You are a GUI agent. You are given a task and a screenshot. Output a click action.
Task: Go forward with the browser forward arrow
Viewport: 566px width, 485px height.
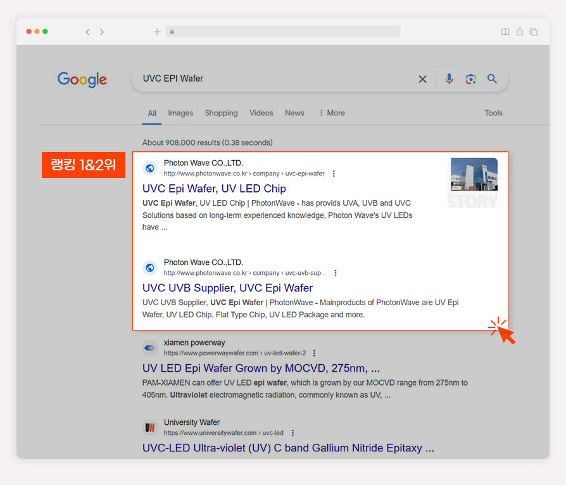[x=102, y=32]
